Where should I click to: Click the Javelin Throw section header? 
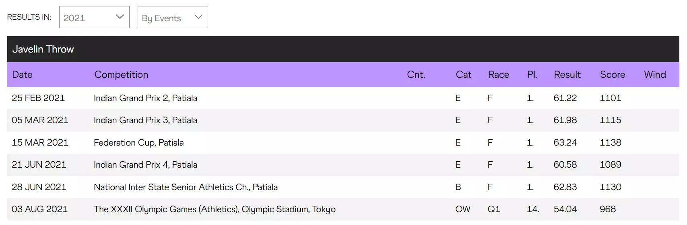pyautogui.click(x=43, y=49)
